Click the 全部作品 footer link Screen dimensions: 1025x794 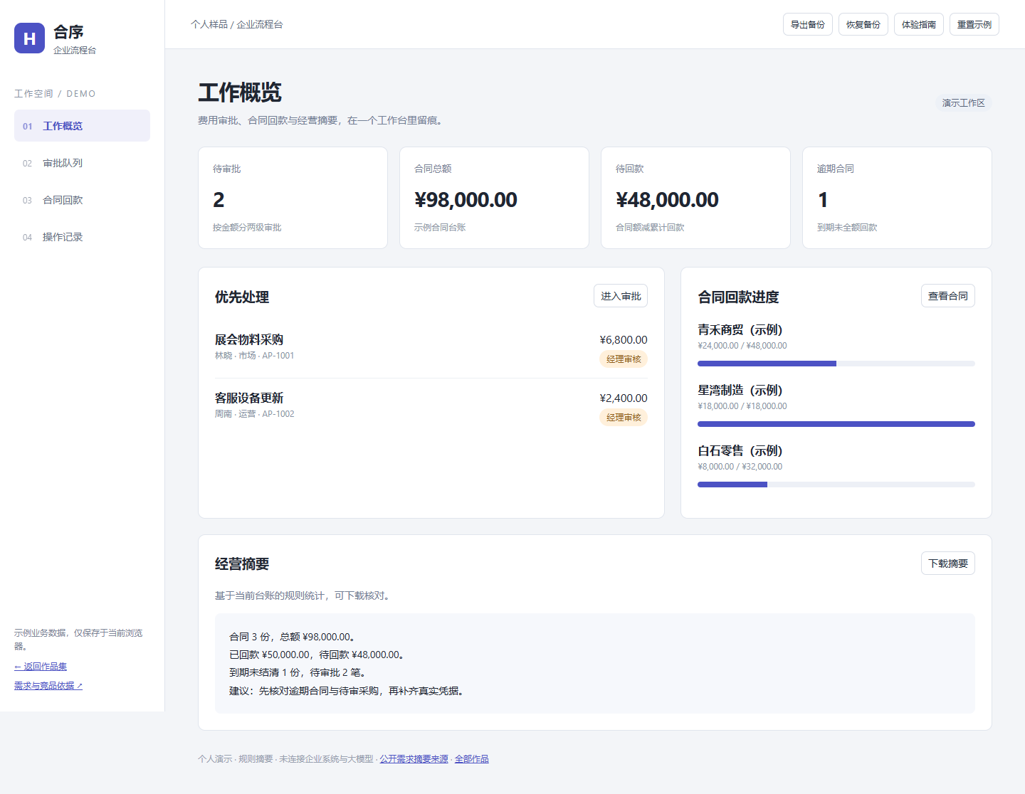pyautogui.click(x=472, y=759)
